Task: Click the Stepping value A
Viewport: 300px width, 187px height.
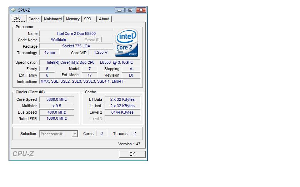Action: point(131,69)
